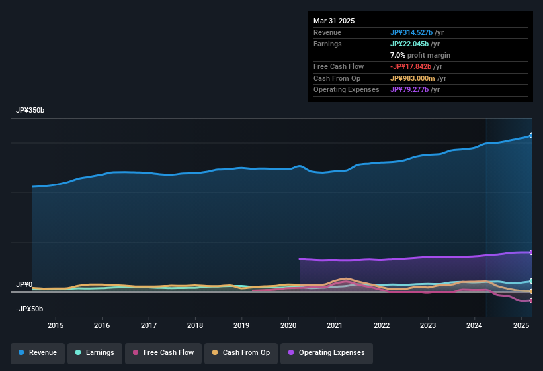Viewport: 543px width, 371px height.
Task: Click the 2025 x-axis label
Action: click(521, 325)
